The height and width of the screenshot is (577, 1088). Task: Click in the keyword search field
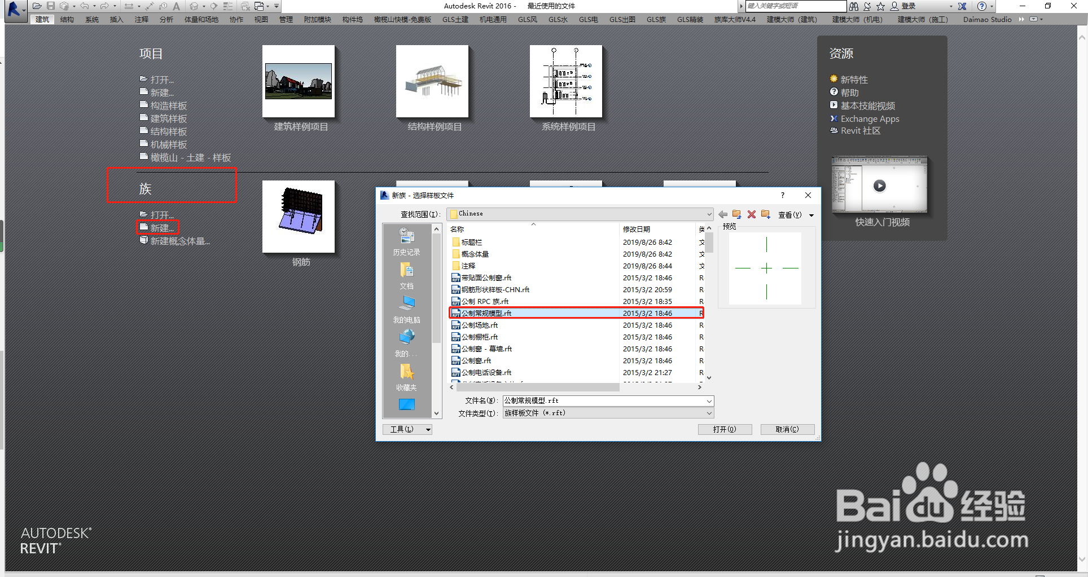coord(796,6)
